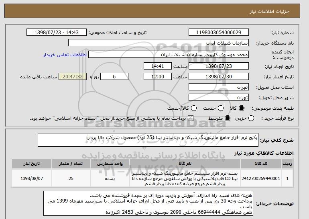Click the remaining time countdown 20:47:32
Viewport: 309px width, 219px height.
tap(73, 77)
